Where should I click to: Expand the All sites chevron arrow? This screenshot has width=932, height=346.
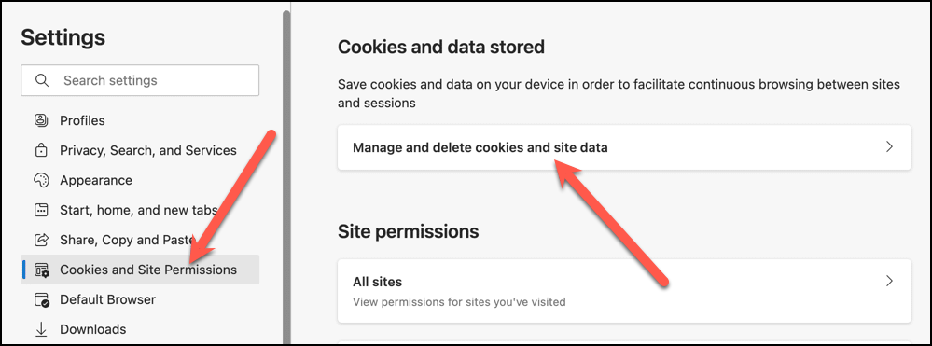(x=889, y=281)
